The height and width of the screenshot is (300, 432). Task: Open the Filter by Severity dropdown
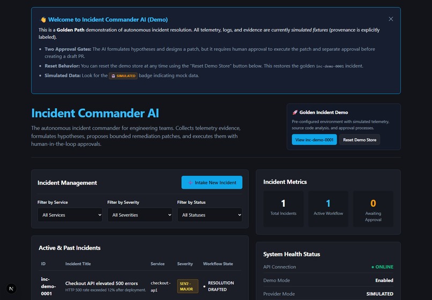140,215
